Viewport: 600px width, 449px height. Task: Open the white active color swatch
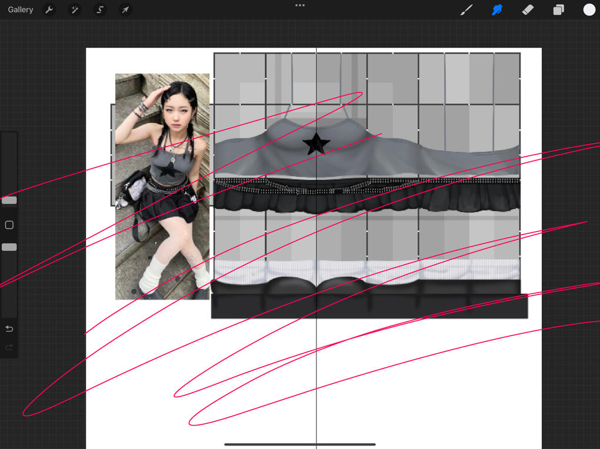[x=589, y=10]
